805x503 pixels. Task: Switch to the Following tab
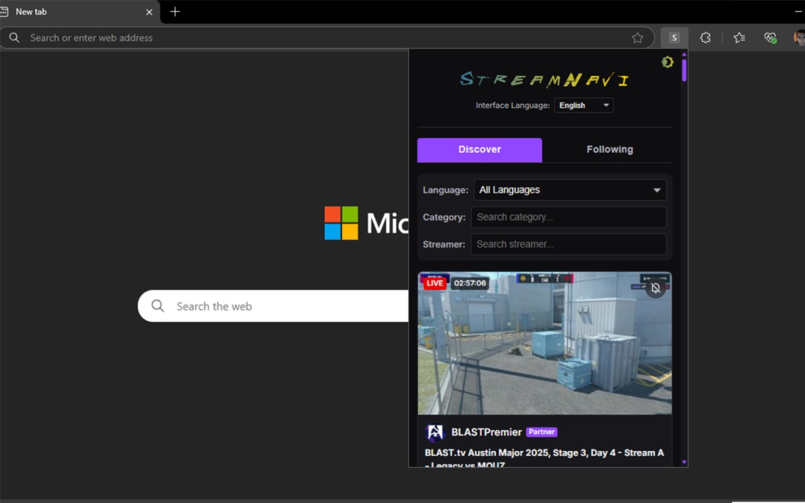tap(609, 150)
